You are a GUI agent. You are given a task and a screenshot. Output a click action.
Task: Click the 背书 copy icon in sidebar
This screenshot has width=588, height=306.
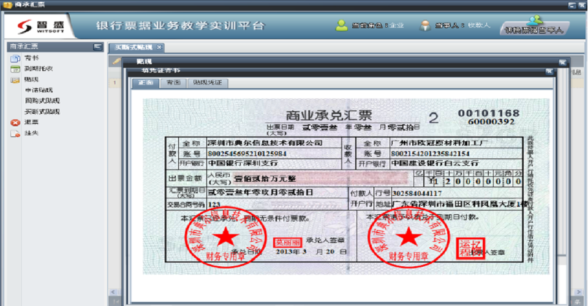pyautogui.click(x=15, y=58)
